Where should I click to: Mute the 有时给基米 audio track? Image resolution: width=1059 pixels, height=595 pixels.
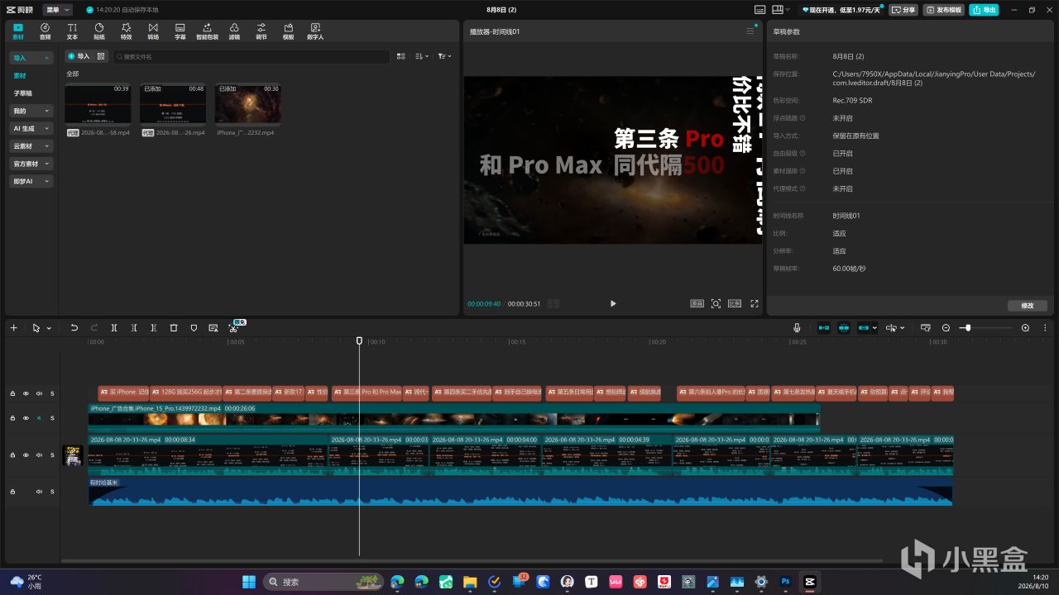[x=39, y=492]
